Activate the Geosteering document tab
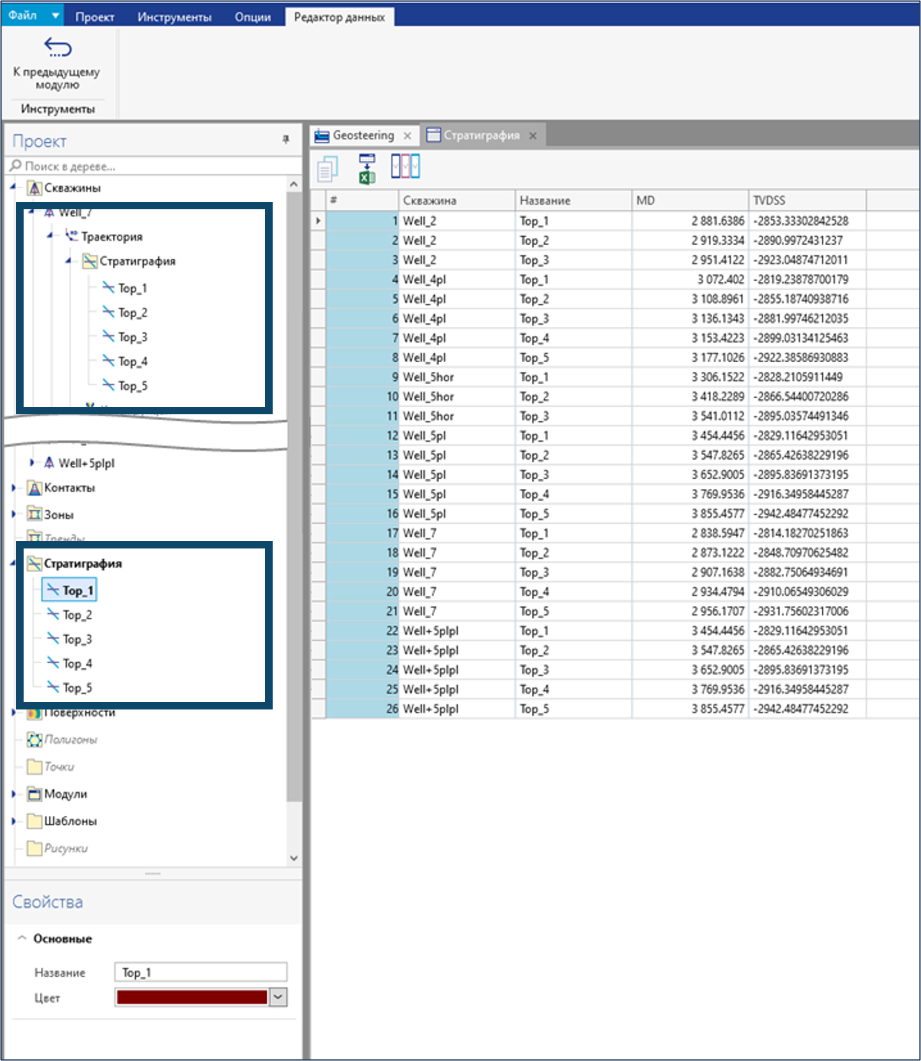 coord(363,135)
